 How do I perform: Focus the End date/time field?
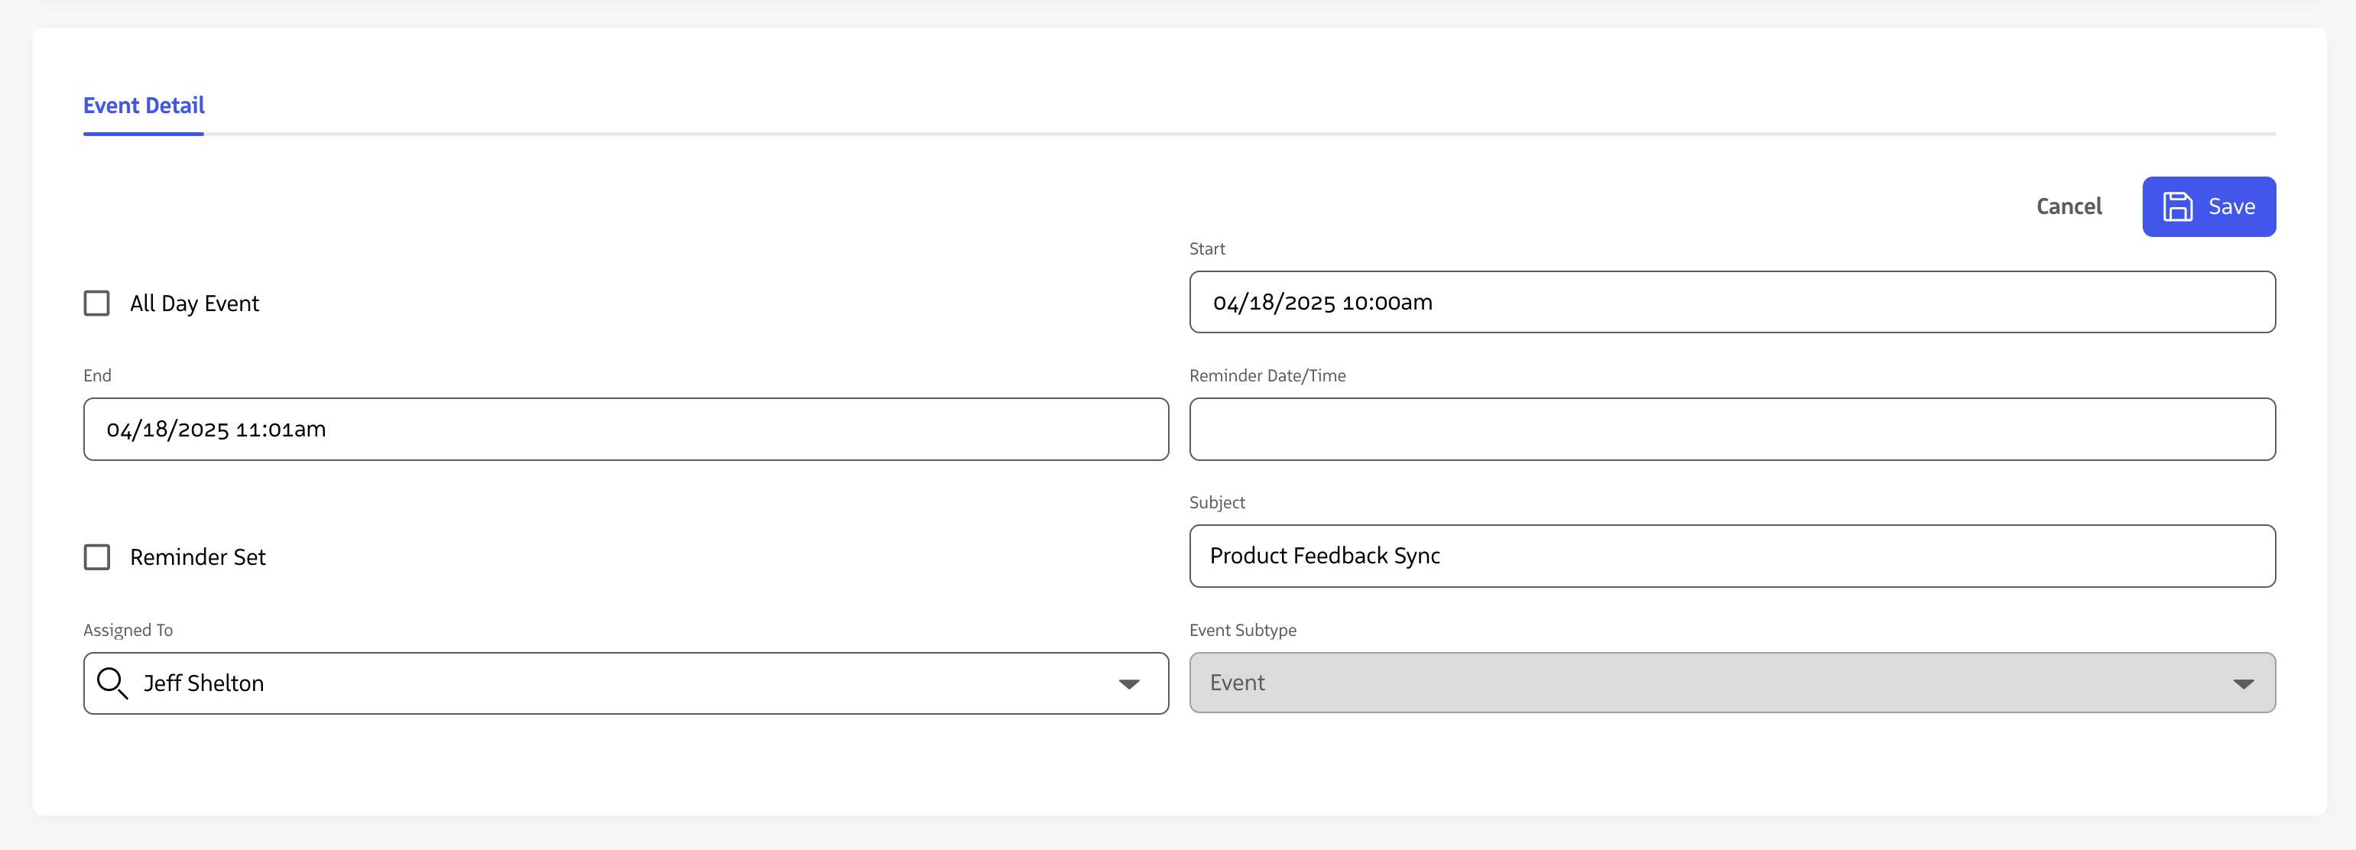[625, 429]
